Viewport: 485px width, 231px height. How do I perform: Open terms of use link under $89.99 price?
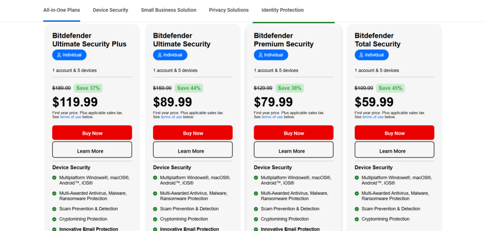pyautogui.click(x=171, y=117)
